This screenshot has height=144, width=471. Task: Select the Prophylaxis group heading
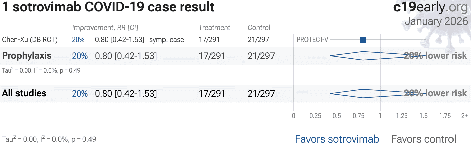pos(27,56)
